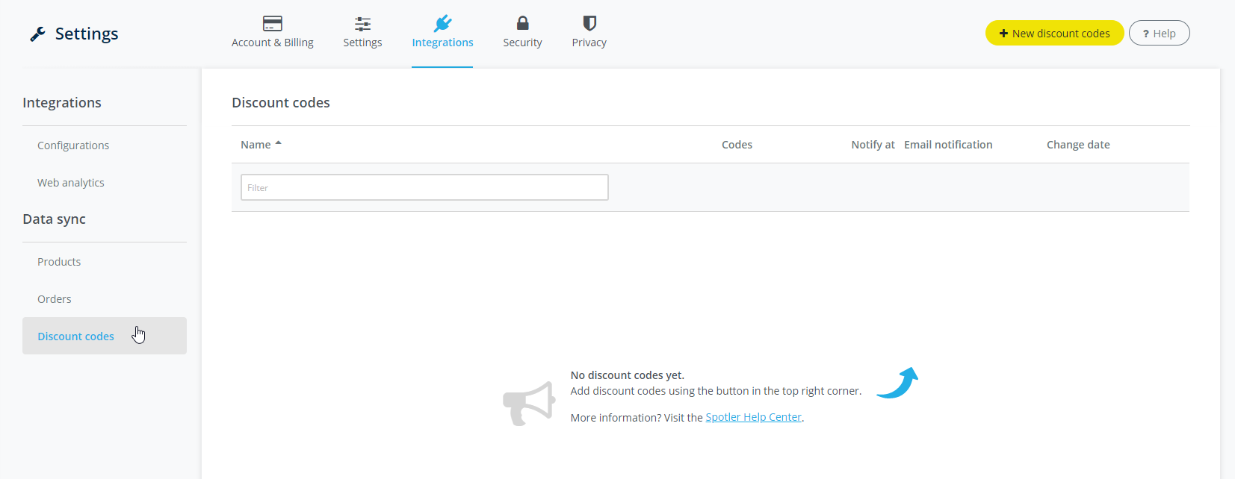
Task: Click the Security padlock icon
Action: (522, 23)
